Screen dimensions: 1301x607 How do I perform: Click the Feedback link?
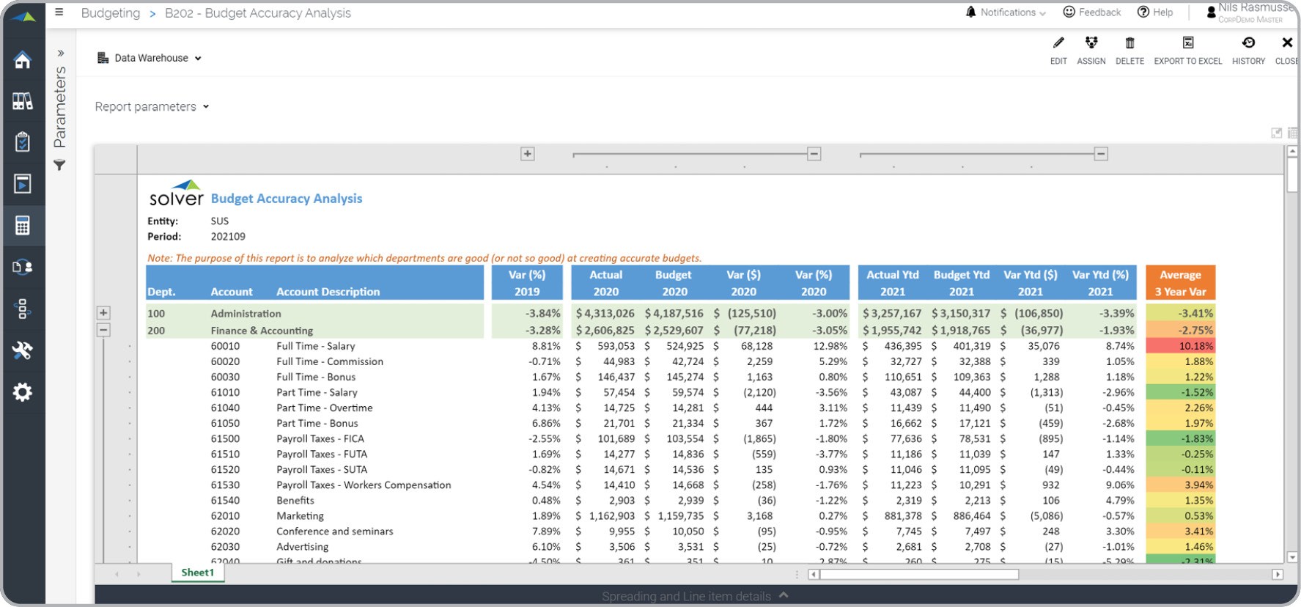1092,12
